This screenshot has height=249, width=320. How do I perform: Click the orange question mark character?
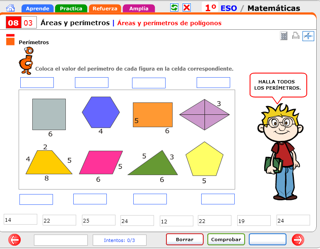point(26,60)
